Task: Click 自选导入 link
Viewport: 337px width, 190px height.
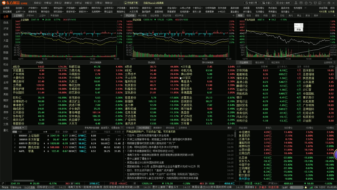Action: coord(105,128)
